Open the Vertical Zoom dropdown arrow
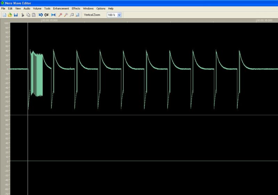 coord(119,15)
